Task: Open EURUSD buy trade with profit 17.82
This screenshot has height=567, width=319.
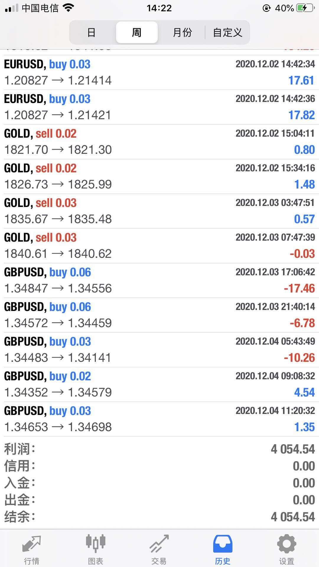Action: point(159,107)
